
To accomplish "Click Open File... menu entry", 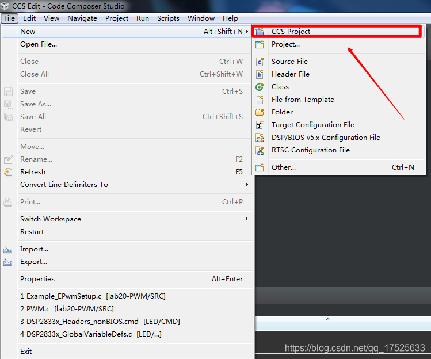I will coord(128,44).
